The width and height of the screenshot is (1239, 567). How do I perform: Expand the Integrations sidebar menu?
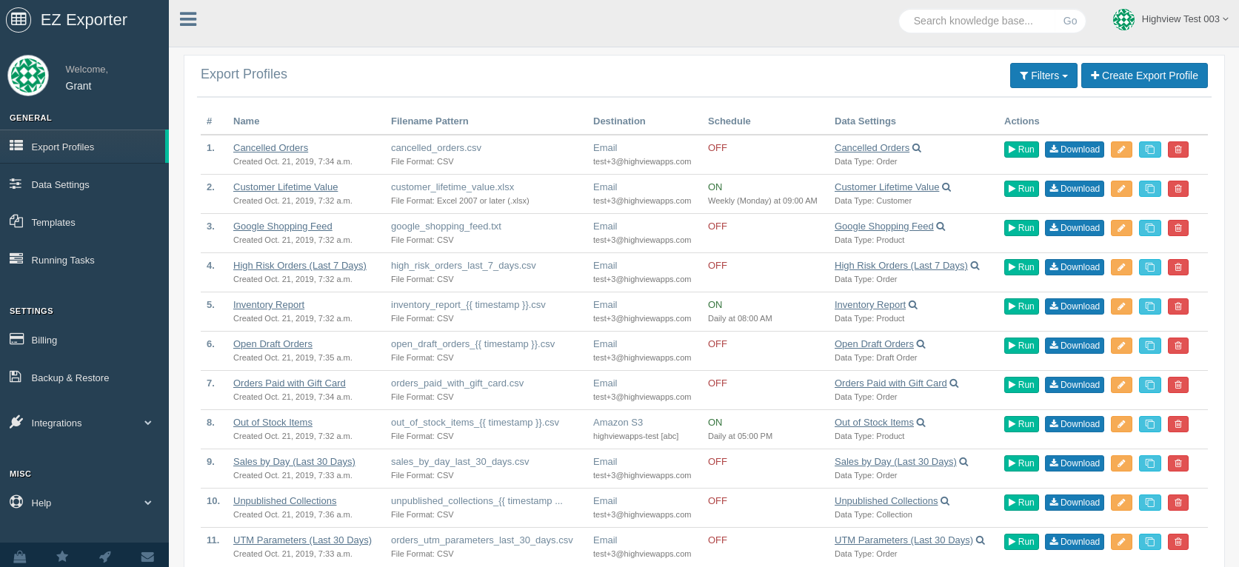84,423
